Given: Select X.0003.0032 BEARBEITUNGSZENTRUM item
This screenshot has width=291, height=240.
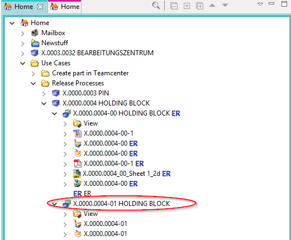Looking at the screenshot, I should (x=97, y=53).
